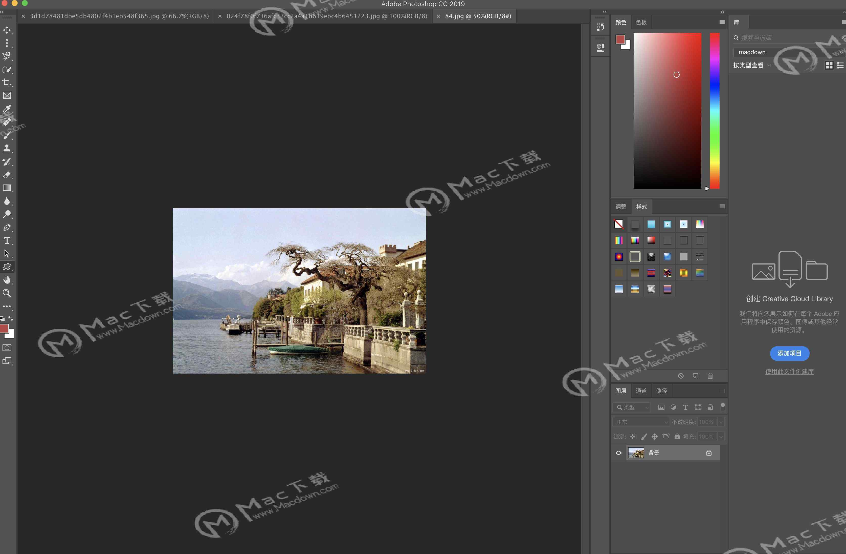This screenshot has width=846, height=554.
Task: Toggle shape layer filter
Action: [698, 407]
